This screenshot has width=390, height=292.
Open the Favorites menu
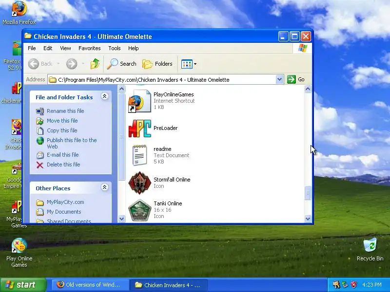pos(90,48)
